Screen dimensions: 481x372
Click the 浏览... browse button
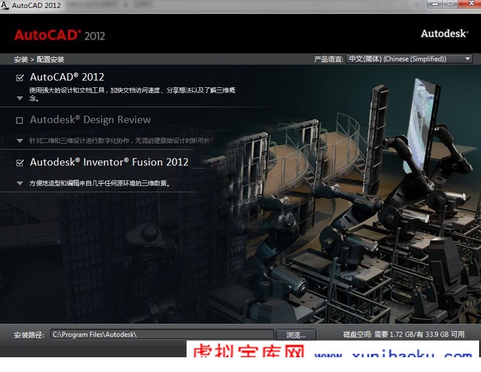click(x=296, y=335)
